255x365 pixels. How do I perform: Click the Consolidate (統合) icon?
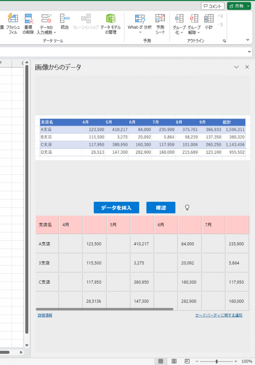[x=64, y=18]
